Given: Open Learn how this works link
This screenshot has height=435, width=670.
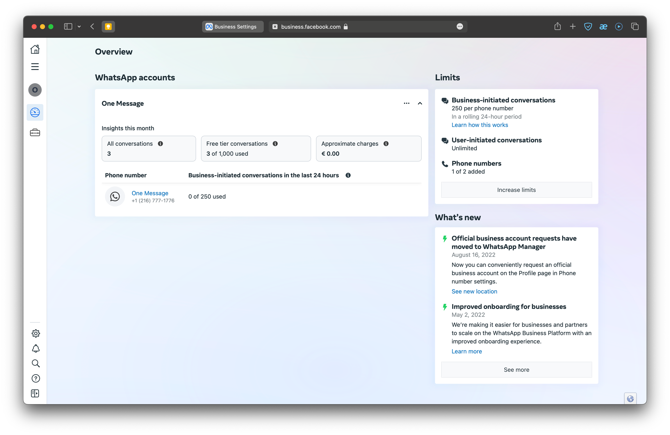Looking at the screenshot, I should (x=480, y=125).
